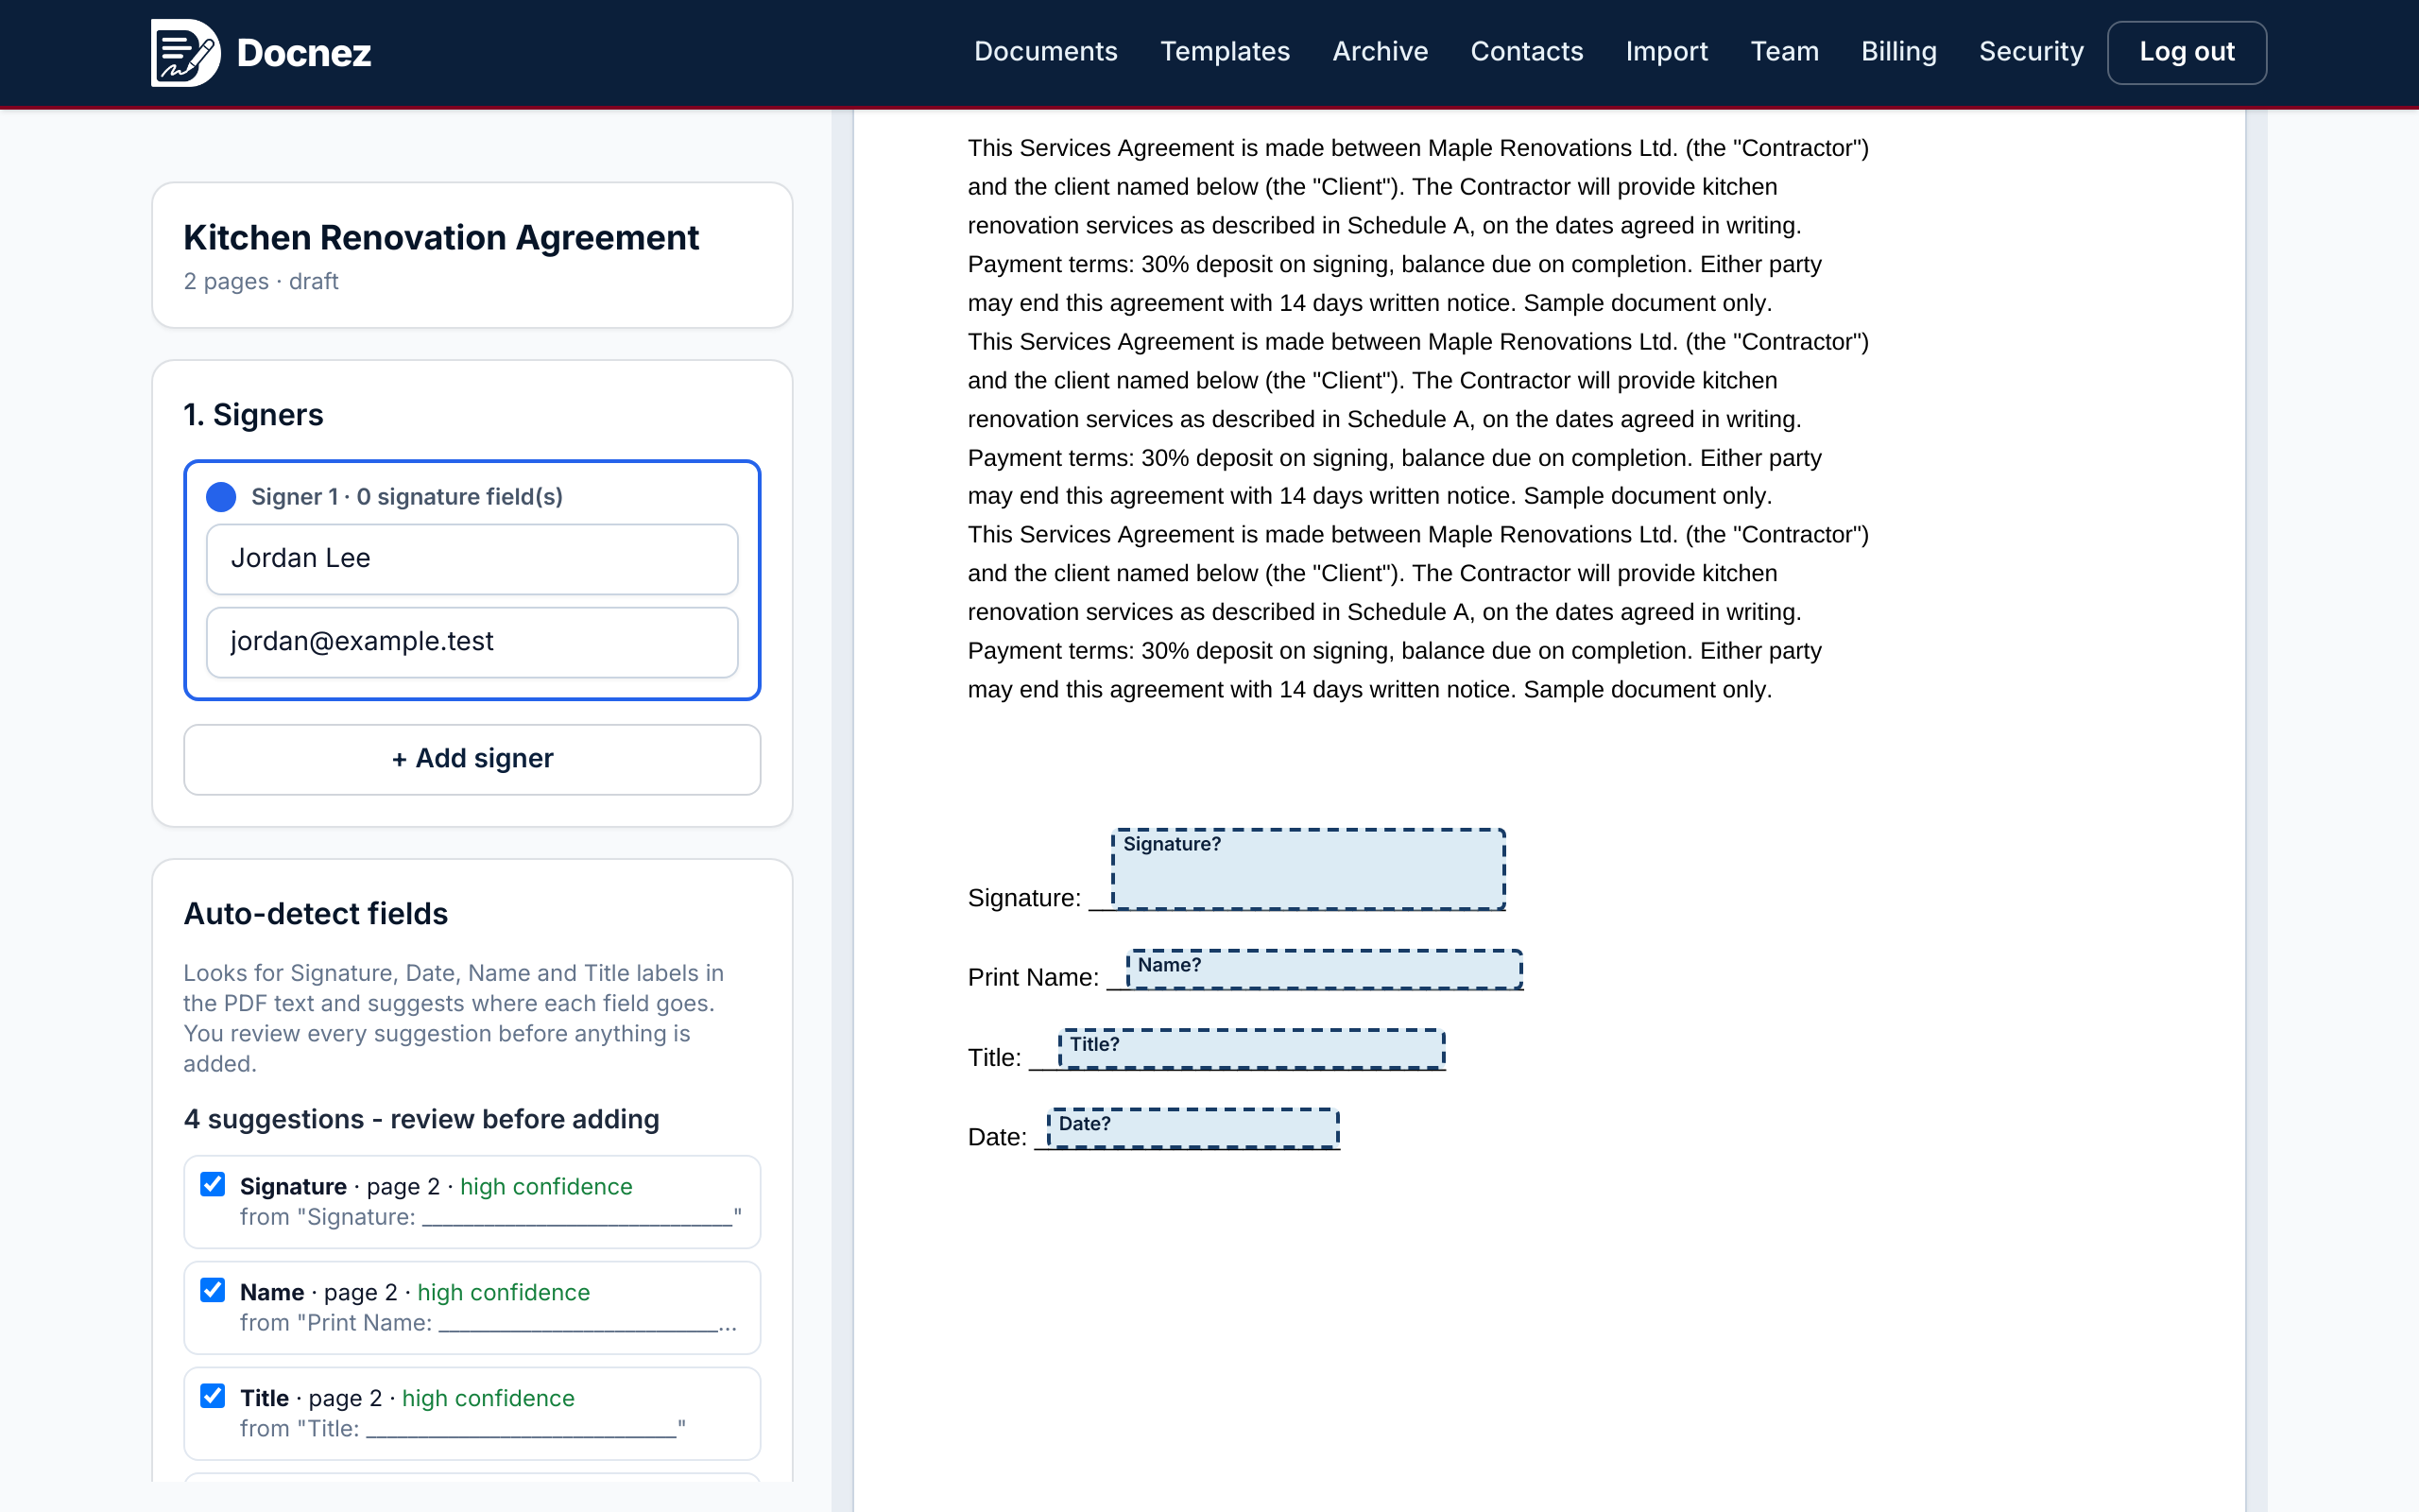The image size is (2419, 1512).
Task: Click 'high confidence' in the Title suggestion
Action: click(488, 1399)
